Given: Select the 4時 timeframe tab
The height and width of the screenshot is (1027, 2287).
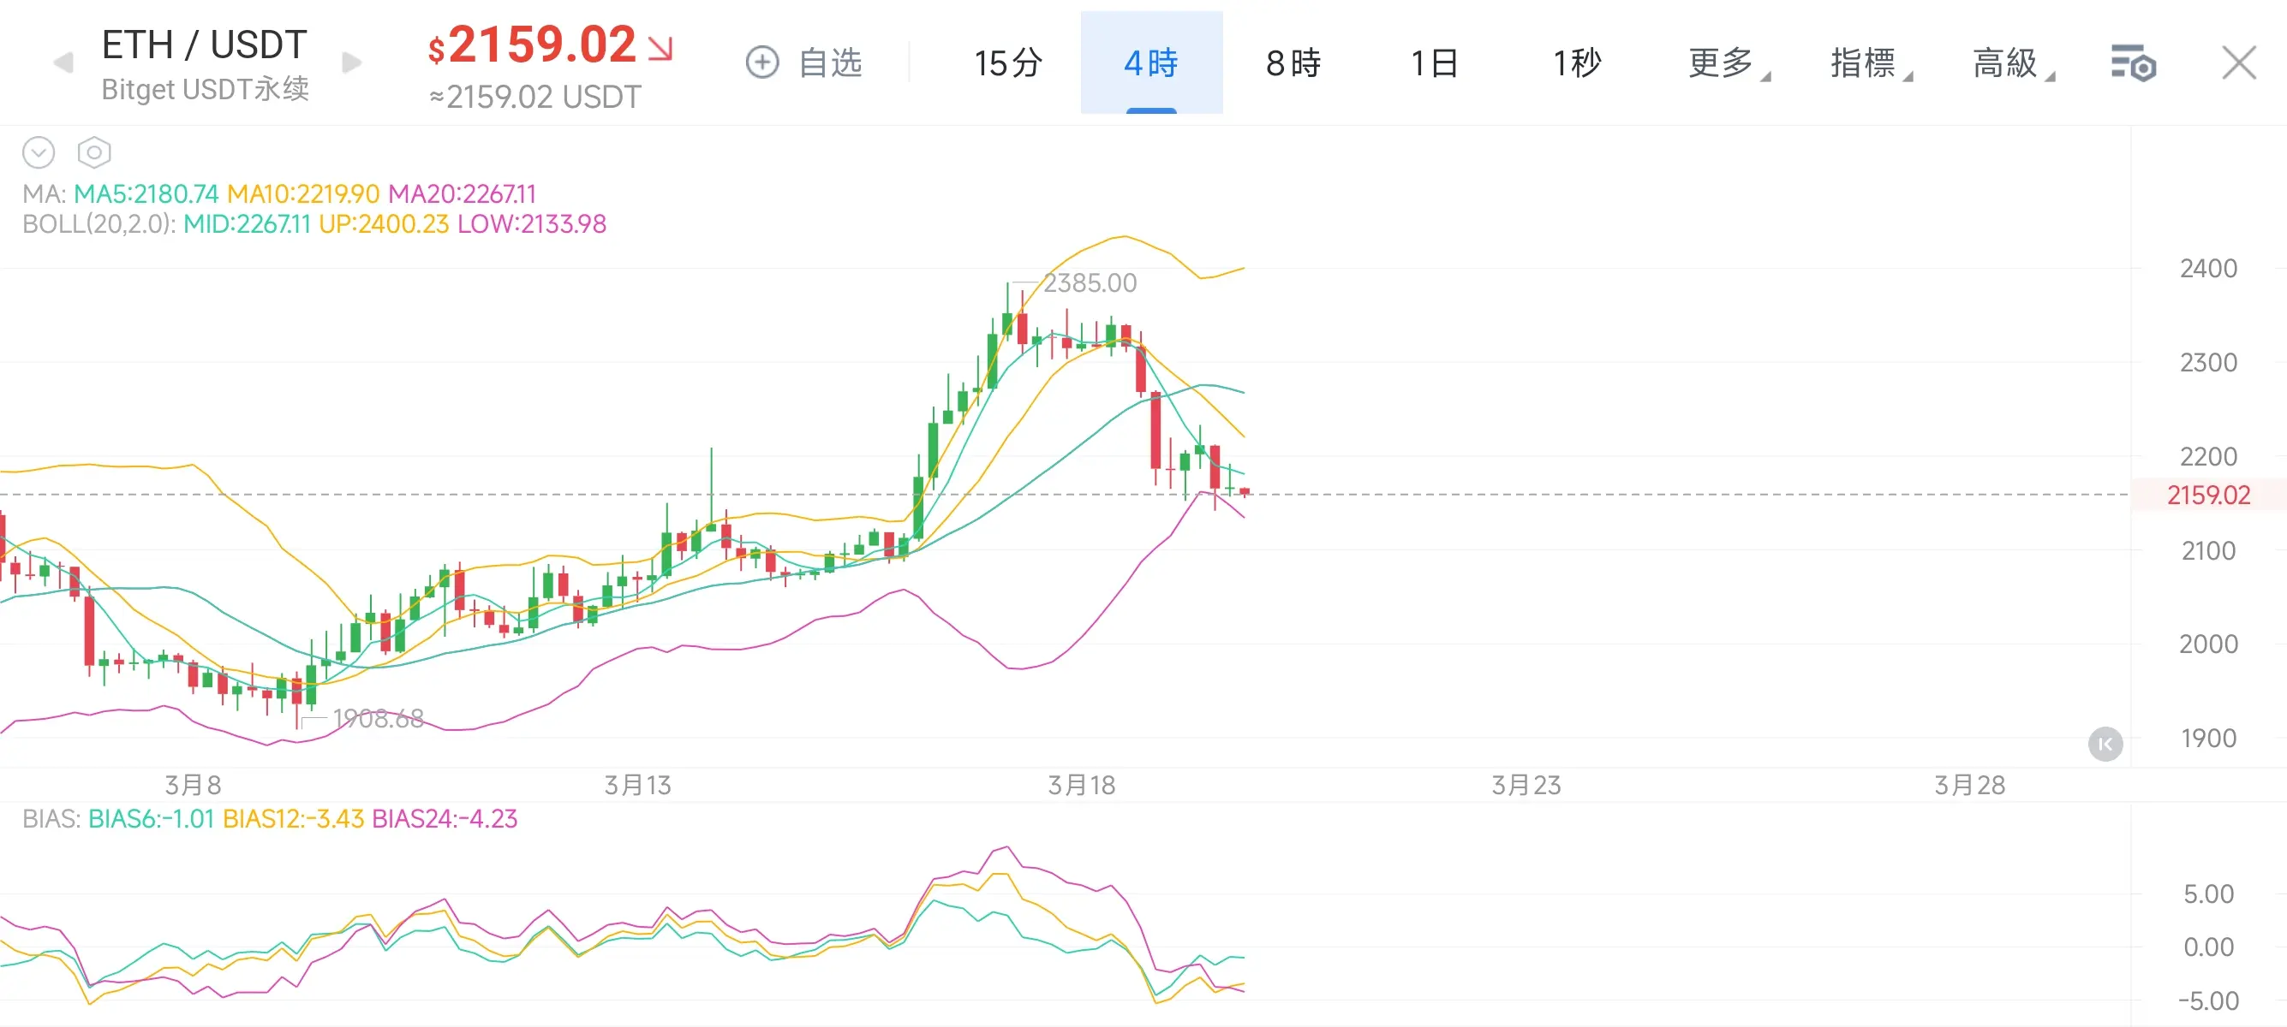Looking at the screenshot, I should [x=1150, y=63].
